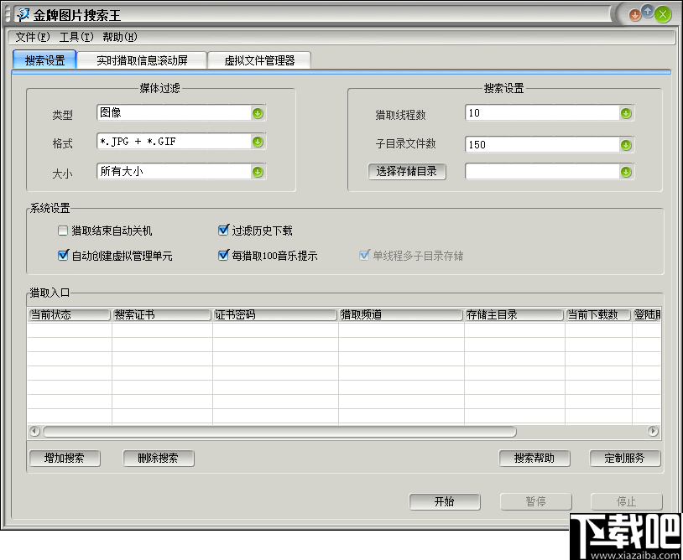Image resolution: width=683 pixels, height=560 pixels.
Task: Close window with green X button
Action: tap(663, 15)
